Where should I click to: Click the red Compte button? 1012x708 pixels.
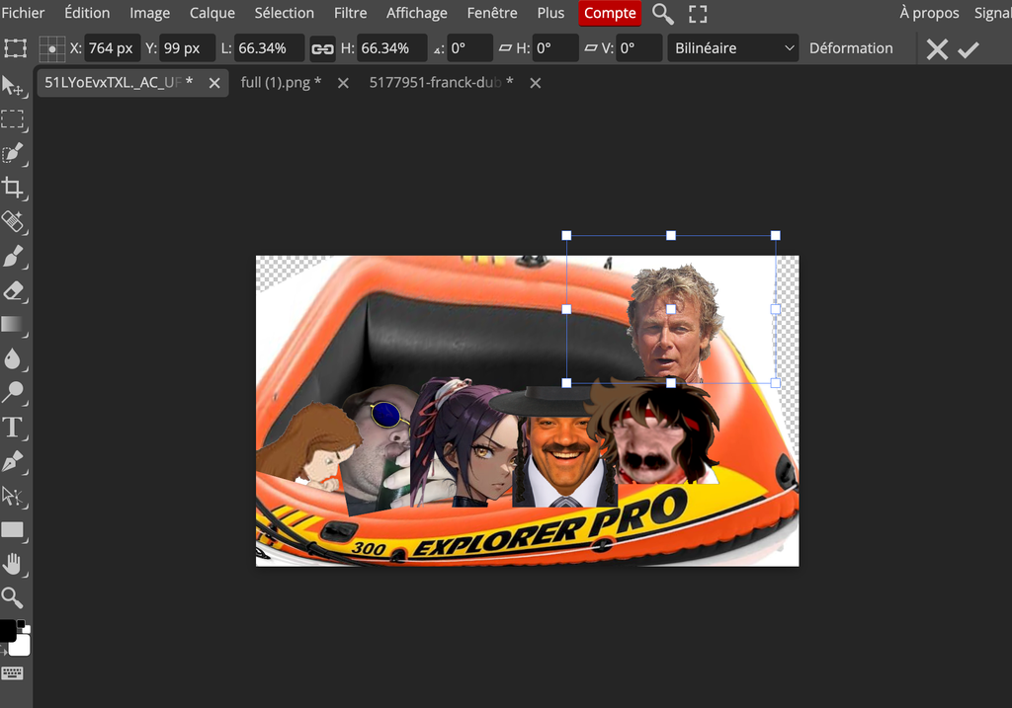click(610, 13)
